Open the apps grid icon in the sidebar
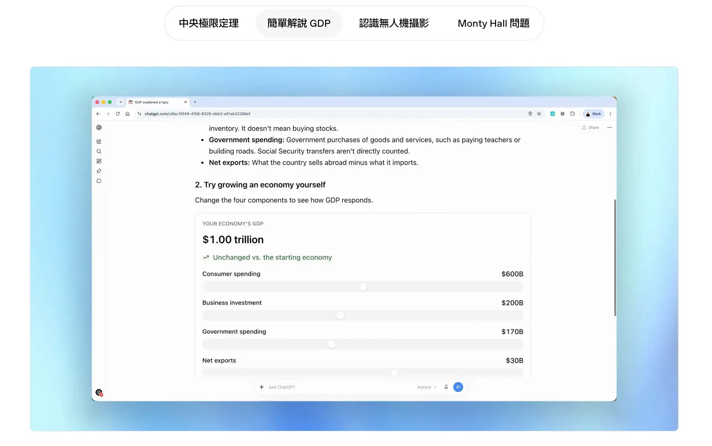The width and height of the screenshot is (712, 446). pos(99,161)
